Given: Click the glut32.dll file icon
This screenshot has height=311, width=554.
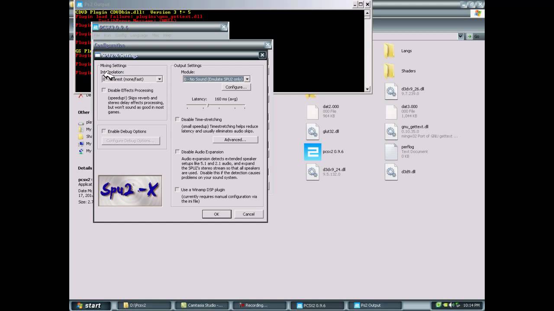Looking at the screenshot, I should 312,131.
